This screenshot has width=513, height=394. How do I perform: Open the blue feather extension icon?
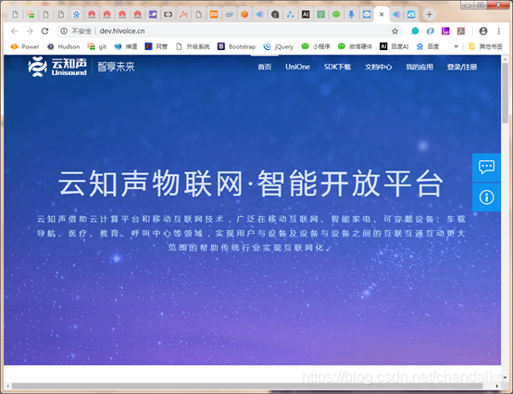tap(431, 32)
